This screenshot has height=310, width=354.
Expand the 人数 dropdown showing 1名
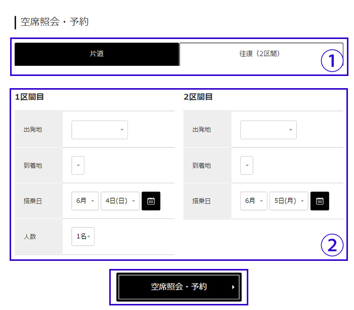(83, 237)
